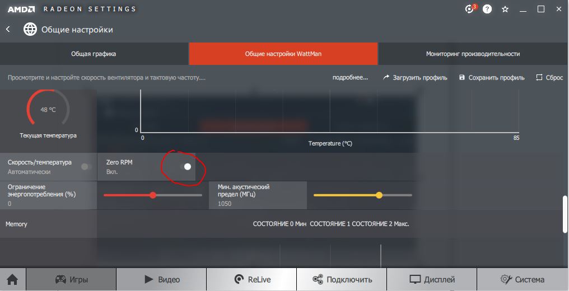Go back with the left chevron arrow
This screenshot has height=291, width=569.
tap(8, 29)
